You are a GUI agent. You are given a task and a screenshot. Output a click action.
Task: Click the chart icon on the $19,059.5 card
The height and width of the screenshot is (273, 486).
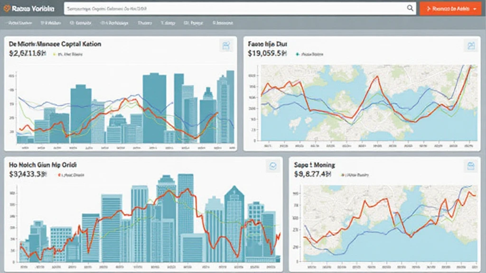pyautogui.click(x=471, y=45)
